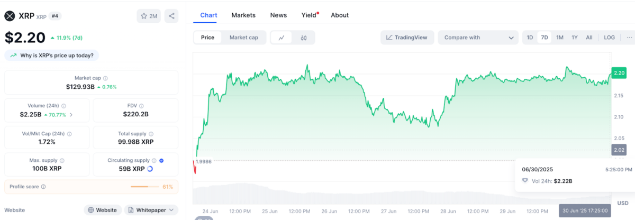
Task: Set chart range to 1Y
Action: (575, 38)
